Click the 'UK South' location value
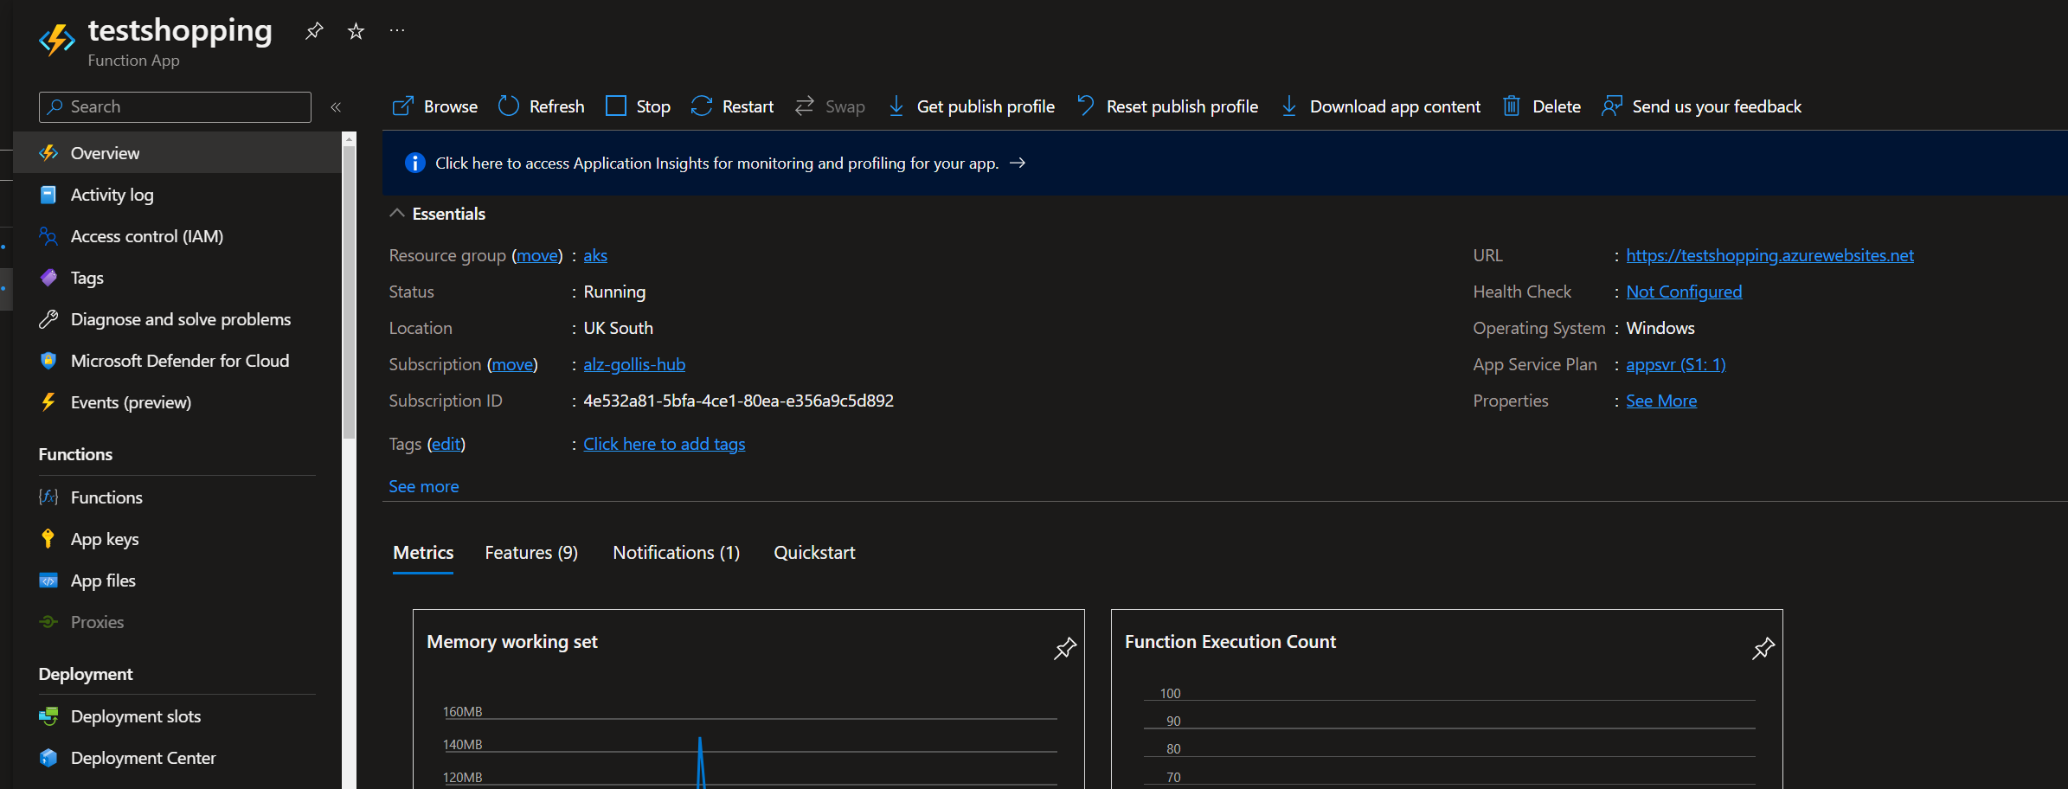This screenshot has width=2068, height=789. click(619, 328)
